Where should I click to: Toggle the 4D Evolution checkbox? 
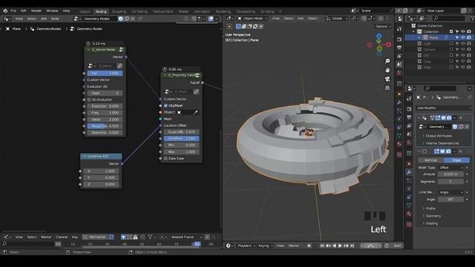point(89,99)
